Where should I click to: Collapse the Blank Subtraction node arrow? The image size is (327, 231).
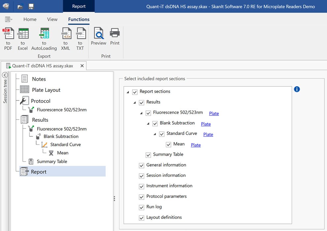[x=148, y=124]
